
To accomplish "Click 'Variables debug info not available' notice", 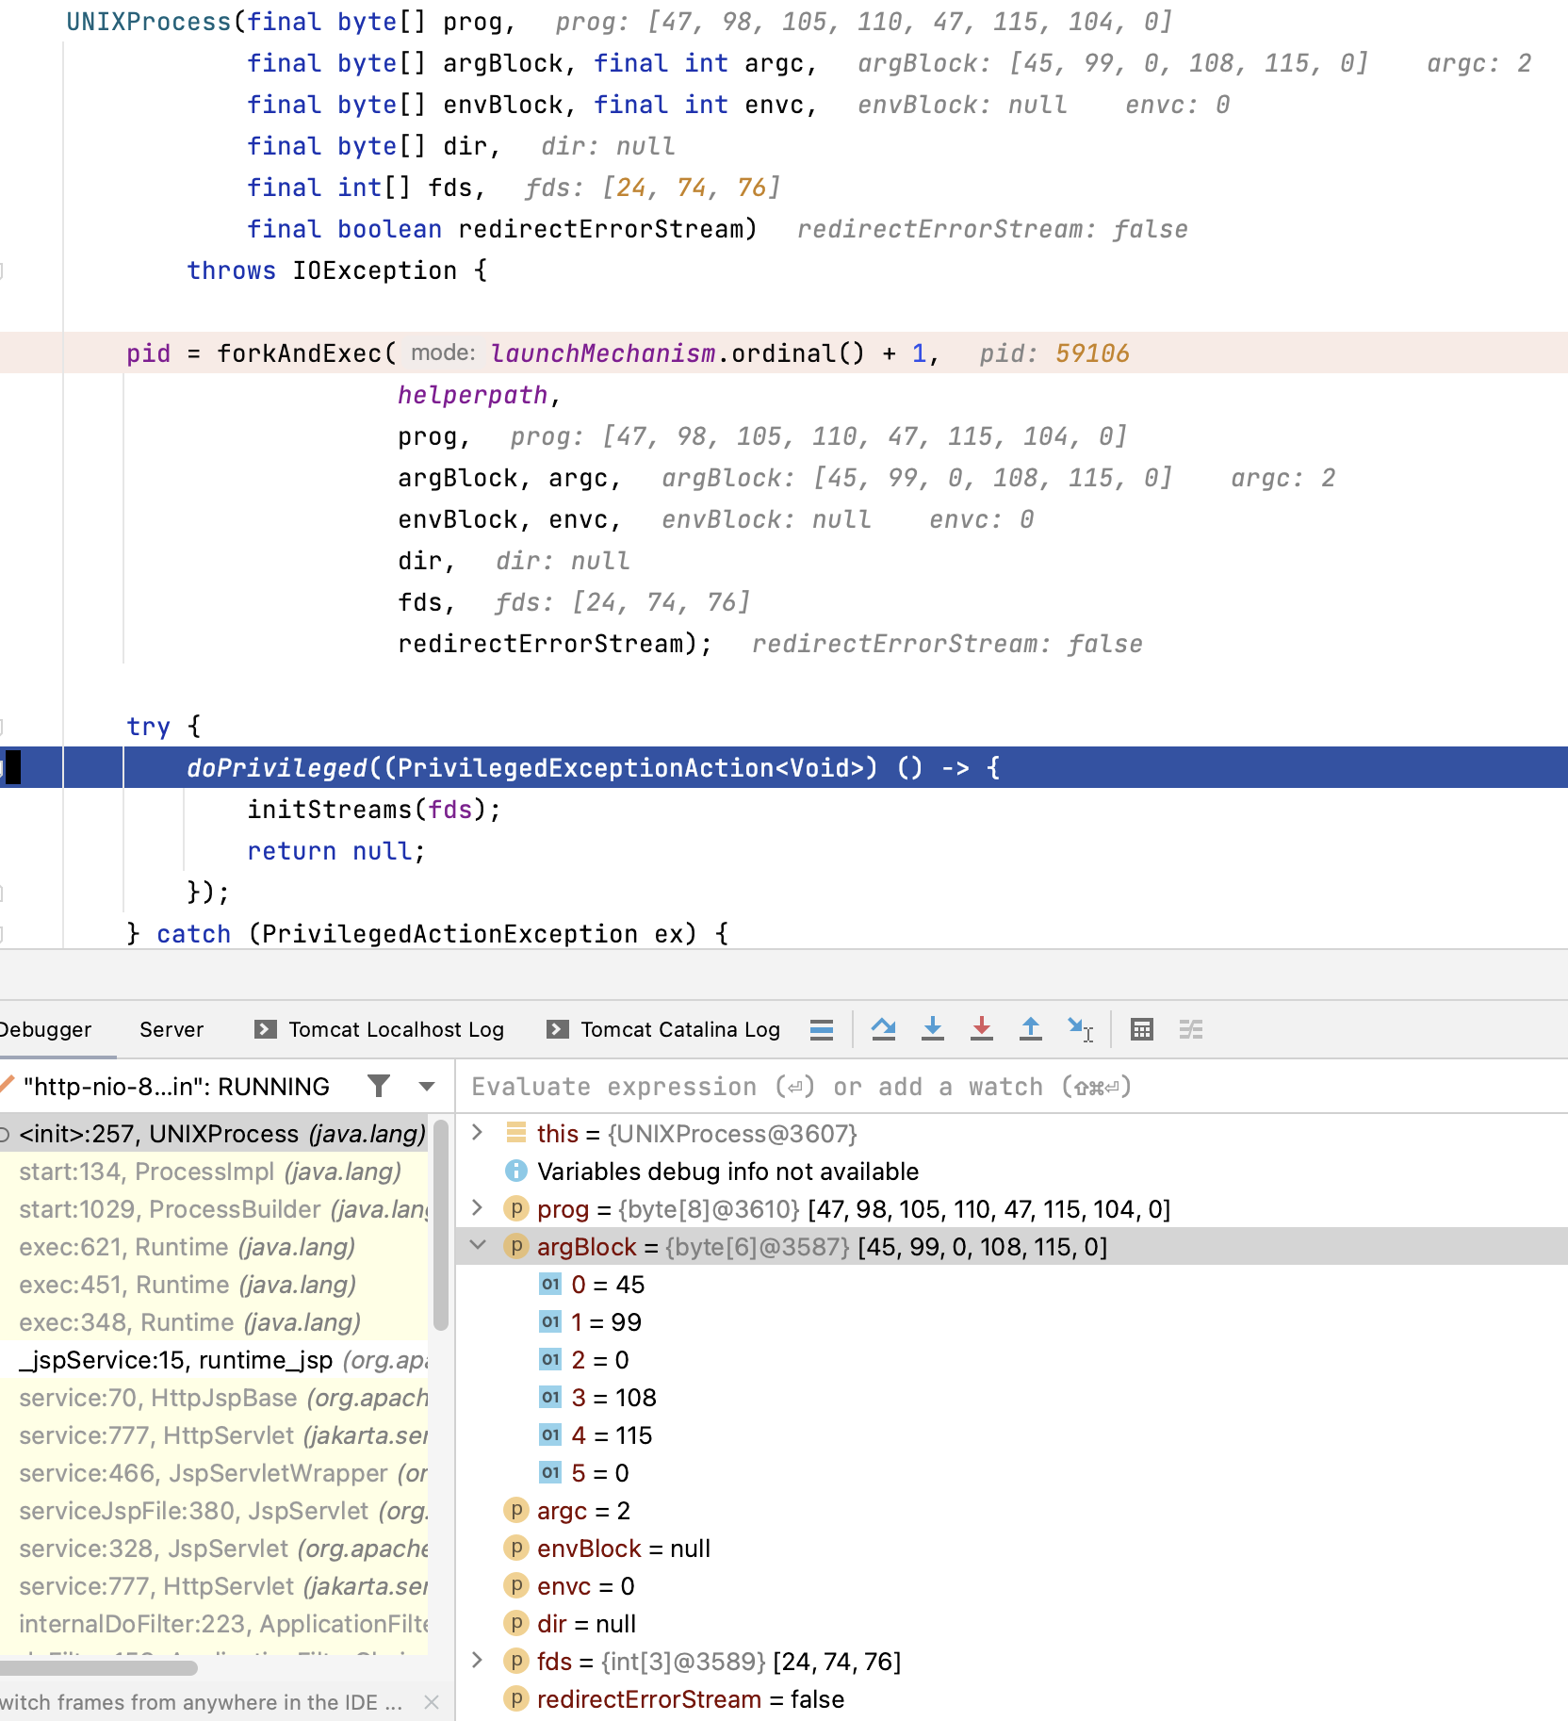I will (712, 1172).
